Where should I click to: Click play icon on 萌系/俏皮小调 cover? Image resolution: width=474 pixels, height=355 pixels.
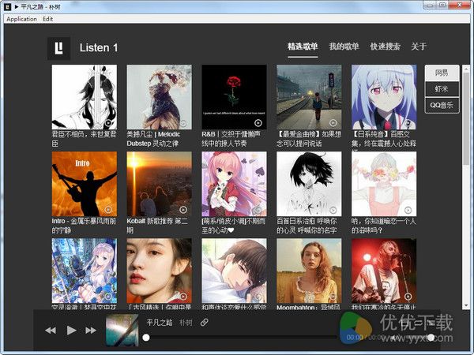pyautogui.click(x=258, y=210)
